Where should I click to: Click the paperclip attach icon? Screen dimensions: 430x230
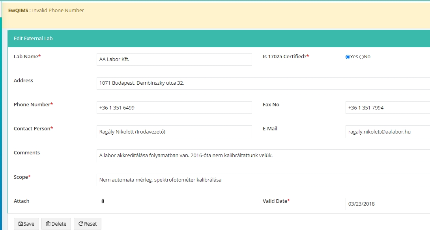pyautogui.click(x=103, y=201)
